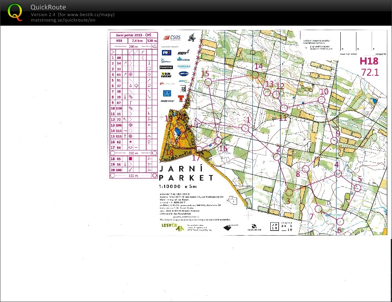The height and width of the screenshot is (302, 392).
Task: Click the PRE sponsor logo
Action: [166, 52]
